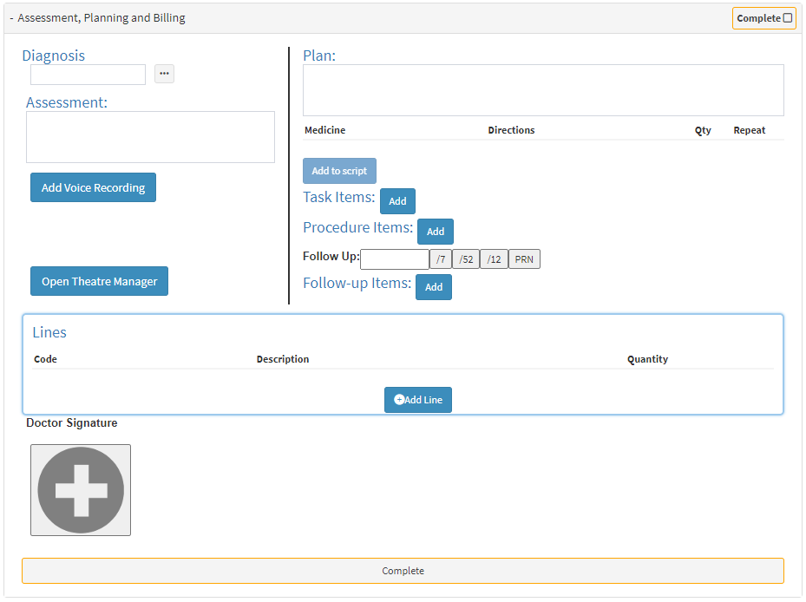Open diagnosis lookup ellipsis button
The image size is (806, 602).
point(164,74)
